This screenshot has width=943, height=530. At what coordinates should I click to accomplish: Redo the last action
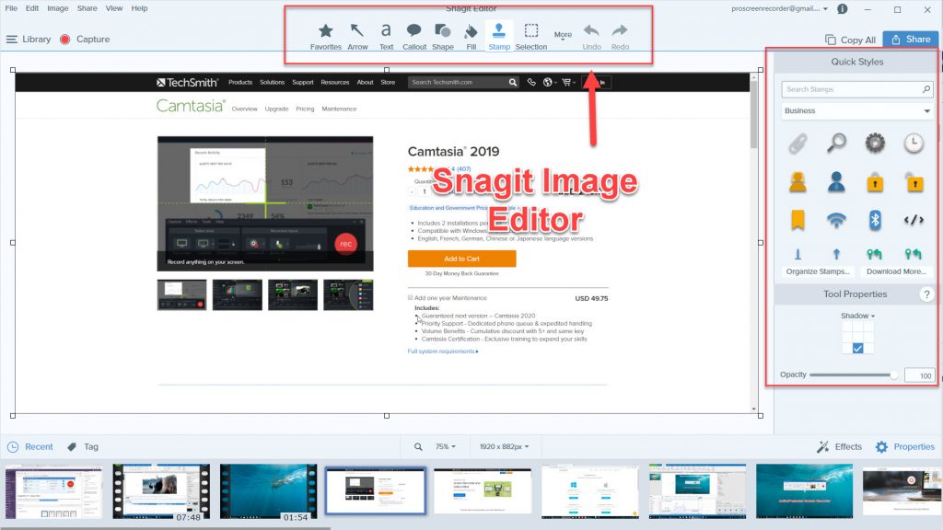(620, 37)
